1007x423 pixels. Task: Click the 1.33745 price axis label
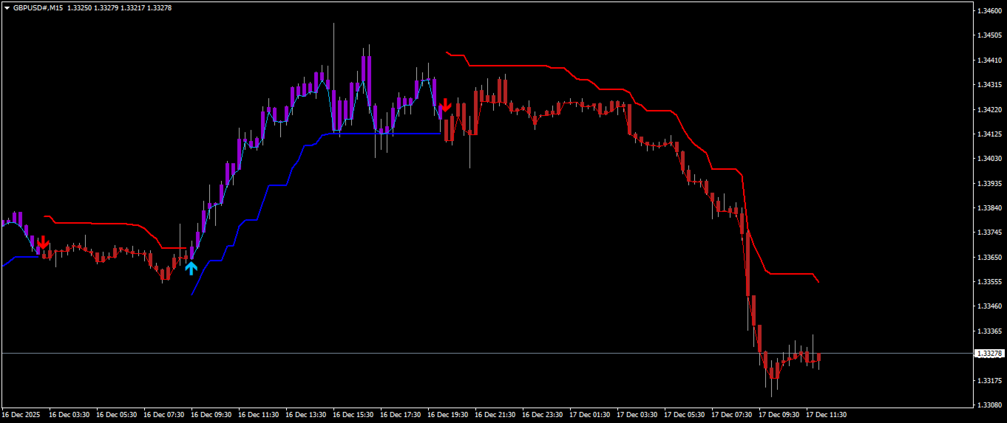990,233
